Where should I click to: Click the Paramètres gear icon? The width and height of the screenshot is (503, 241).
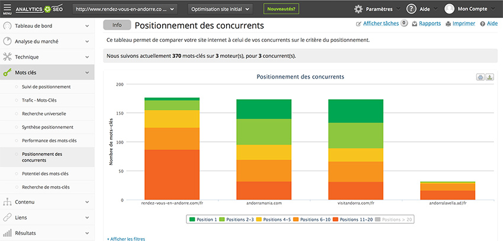[359, 9]
